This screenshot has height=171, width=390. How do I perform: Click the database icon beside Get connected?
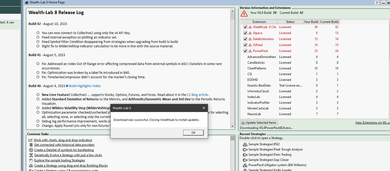click(x=31, y=145)
